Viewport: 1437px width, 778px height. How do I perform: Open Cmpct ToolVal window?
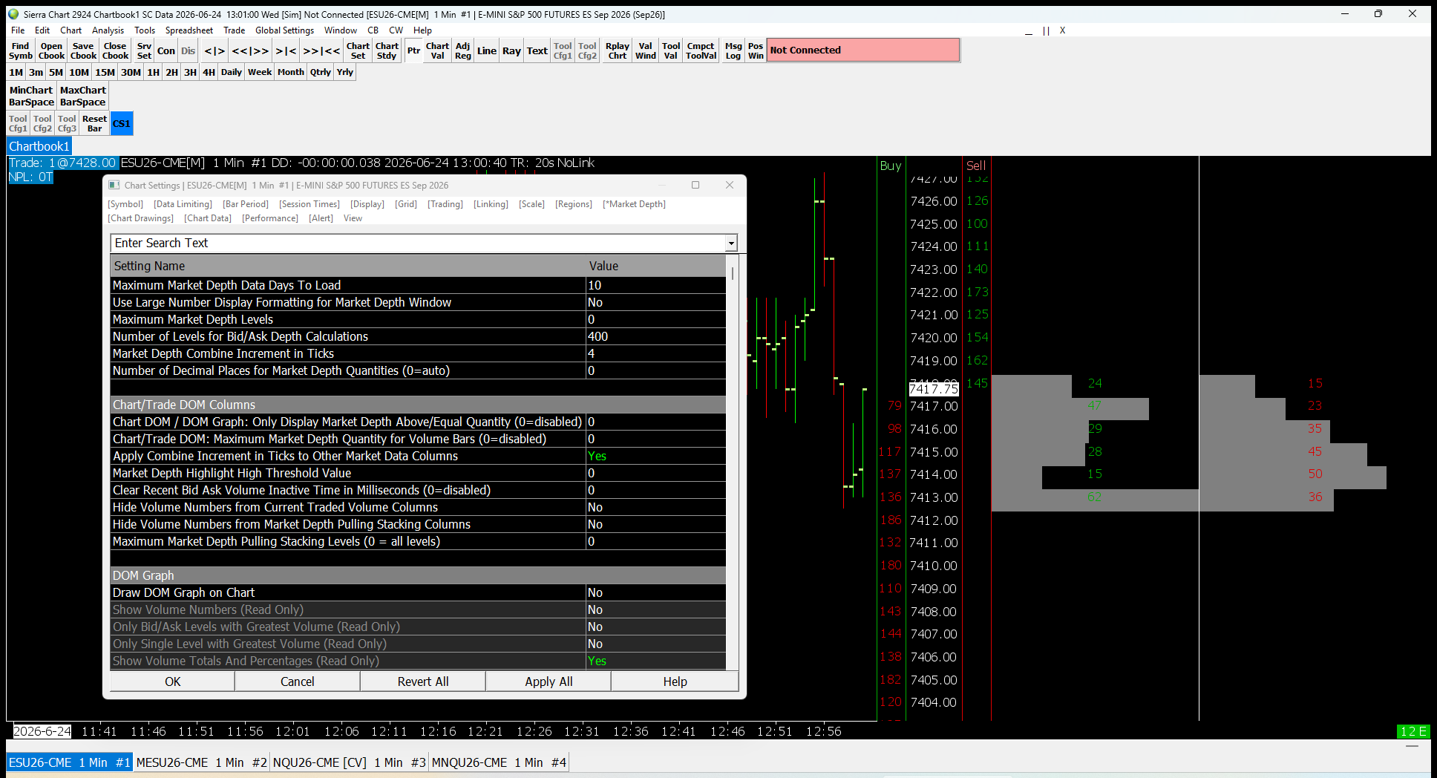tap(701, 50)
